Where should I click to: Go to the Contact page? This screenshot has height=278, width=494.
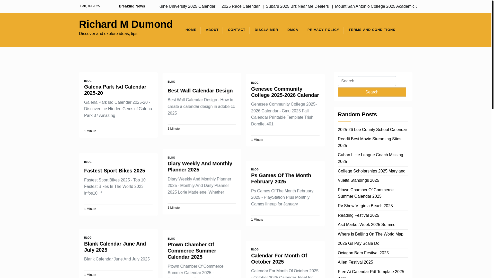pyautogui.click(x=237, y=30)
